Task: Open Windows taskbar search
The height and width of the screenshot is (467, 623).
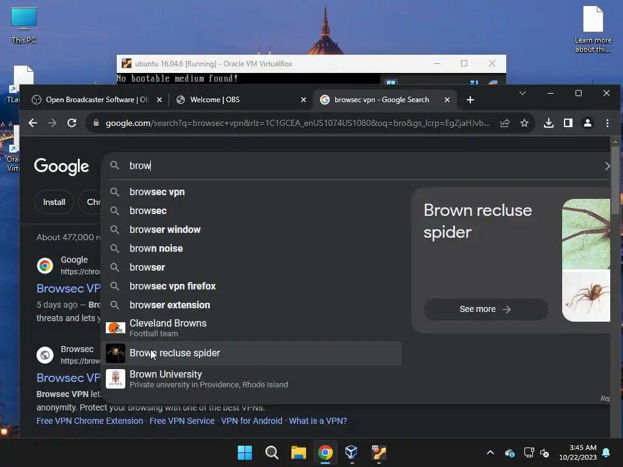Action: point(272,452)
